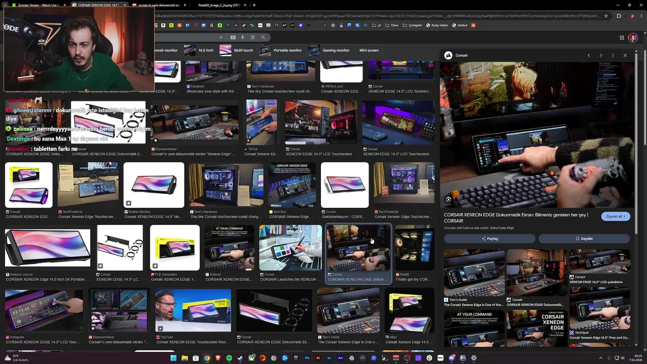This screenshot has height=364, width=647.
Task: Open Windows Start menu
Action: [x=173, y=358]
